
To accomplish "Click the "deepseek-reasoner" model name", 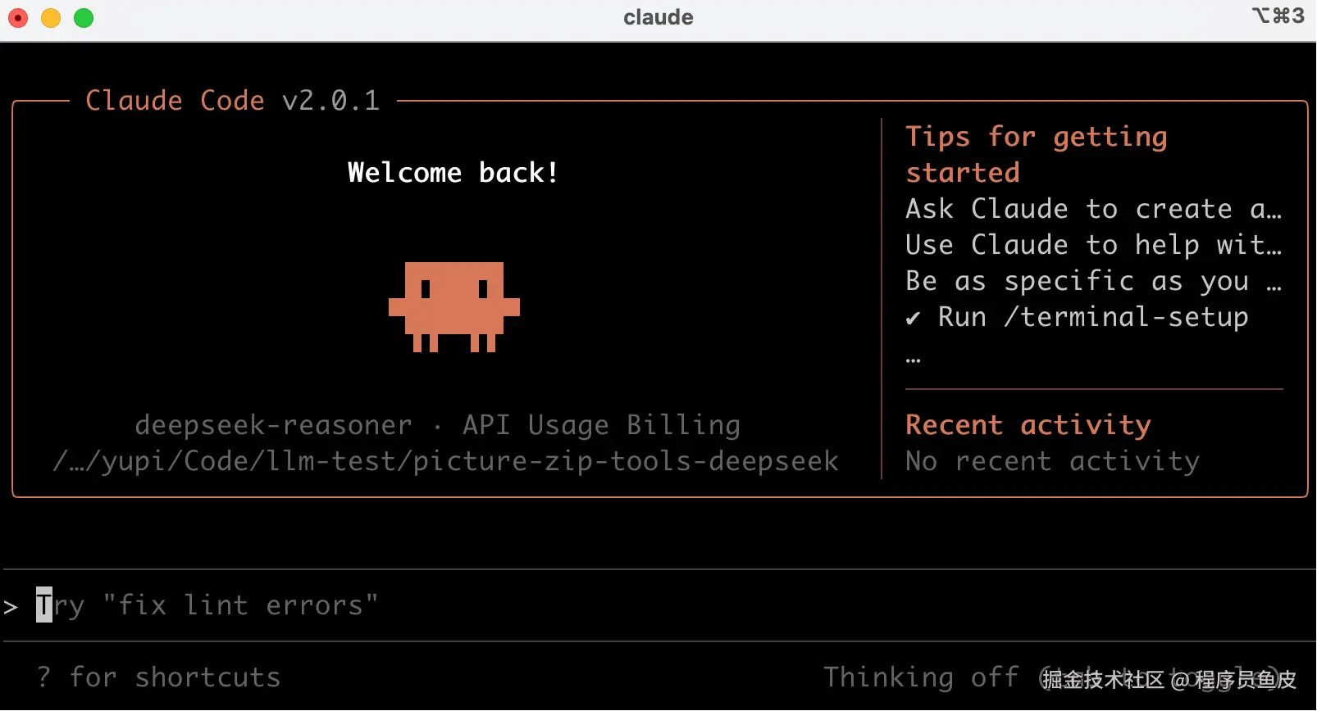I will click(x=274, y=425).
